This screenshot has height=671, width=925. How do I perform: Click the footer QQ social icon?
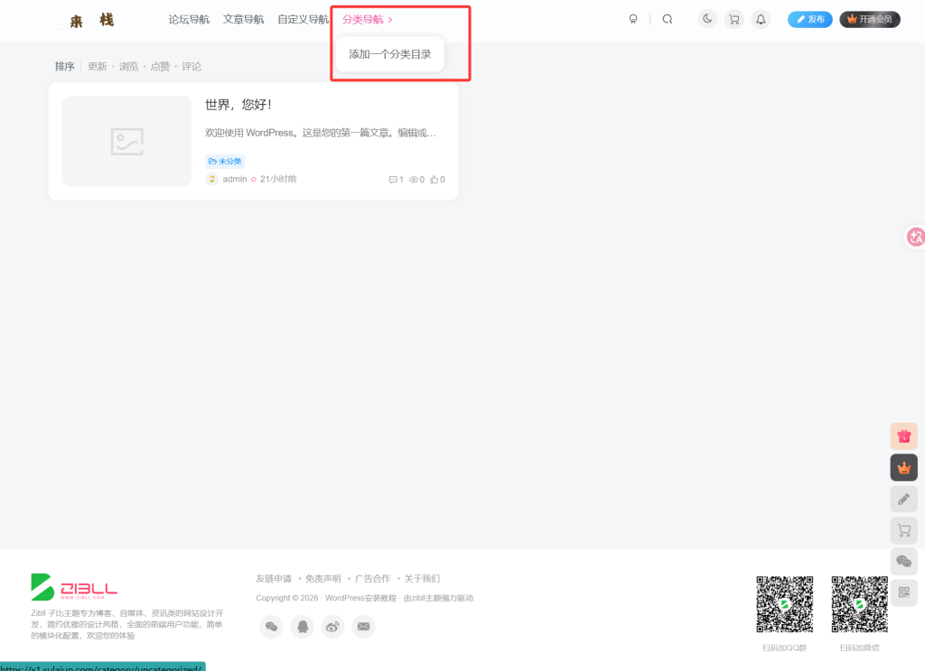coord(303,626)
